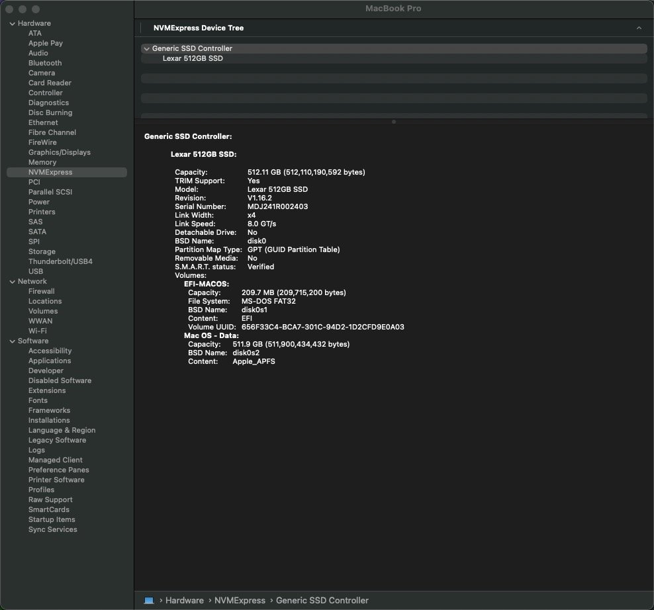Open the PCI category

[x=34, y=182]
